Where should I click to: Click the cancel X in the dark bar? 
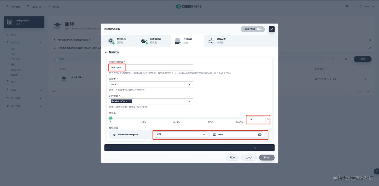tap(255, 148)
